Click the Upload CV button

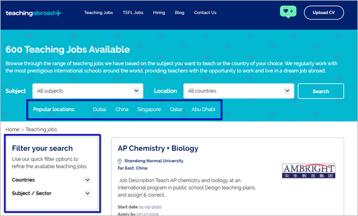pyautogui.click(x=324, y=12)
